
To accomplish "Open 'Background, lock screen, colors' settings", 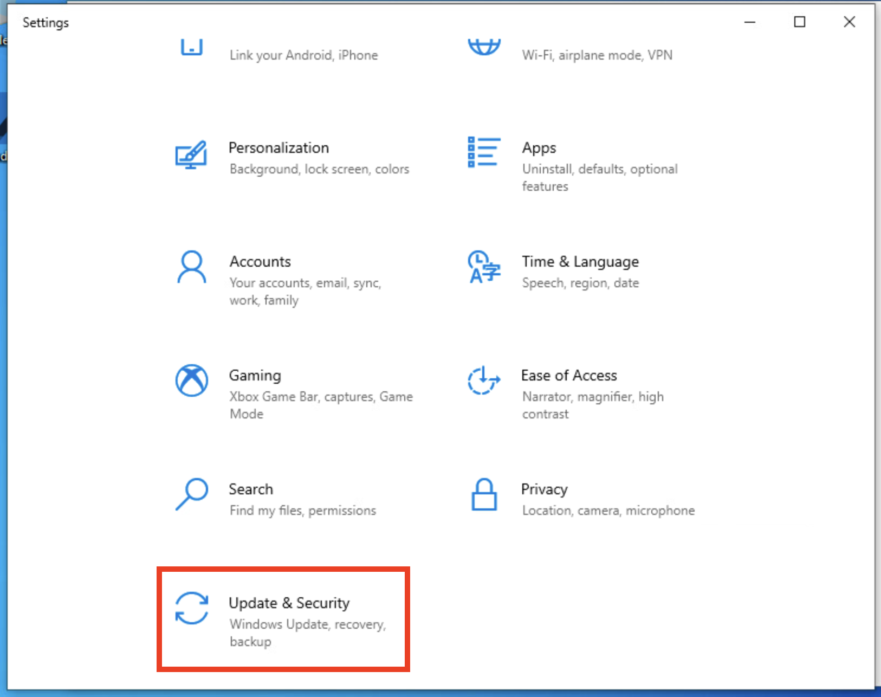I will pyautogui.click(x=319, y=169).
